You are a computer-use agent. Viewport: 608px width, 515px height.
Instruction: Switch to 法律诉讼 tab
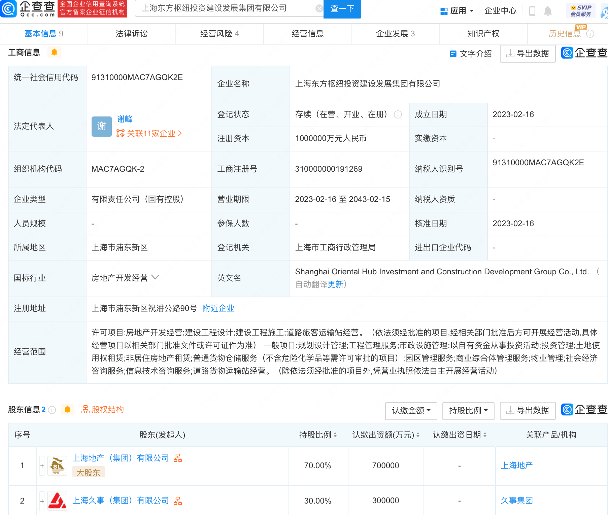click(x=132, y=34)
